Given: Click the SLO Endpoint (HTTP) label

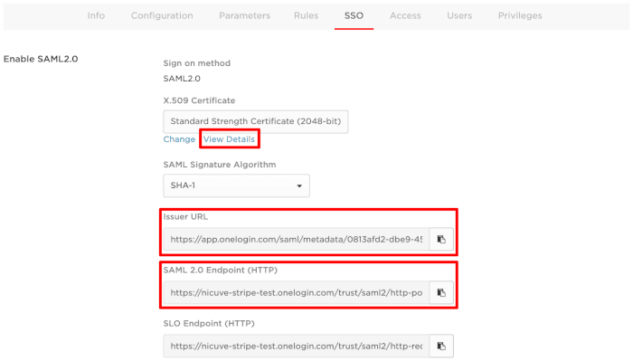Looking at the screenshot, I should pyautogui.click(x=209, y=323).
